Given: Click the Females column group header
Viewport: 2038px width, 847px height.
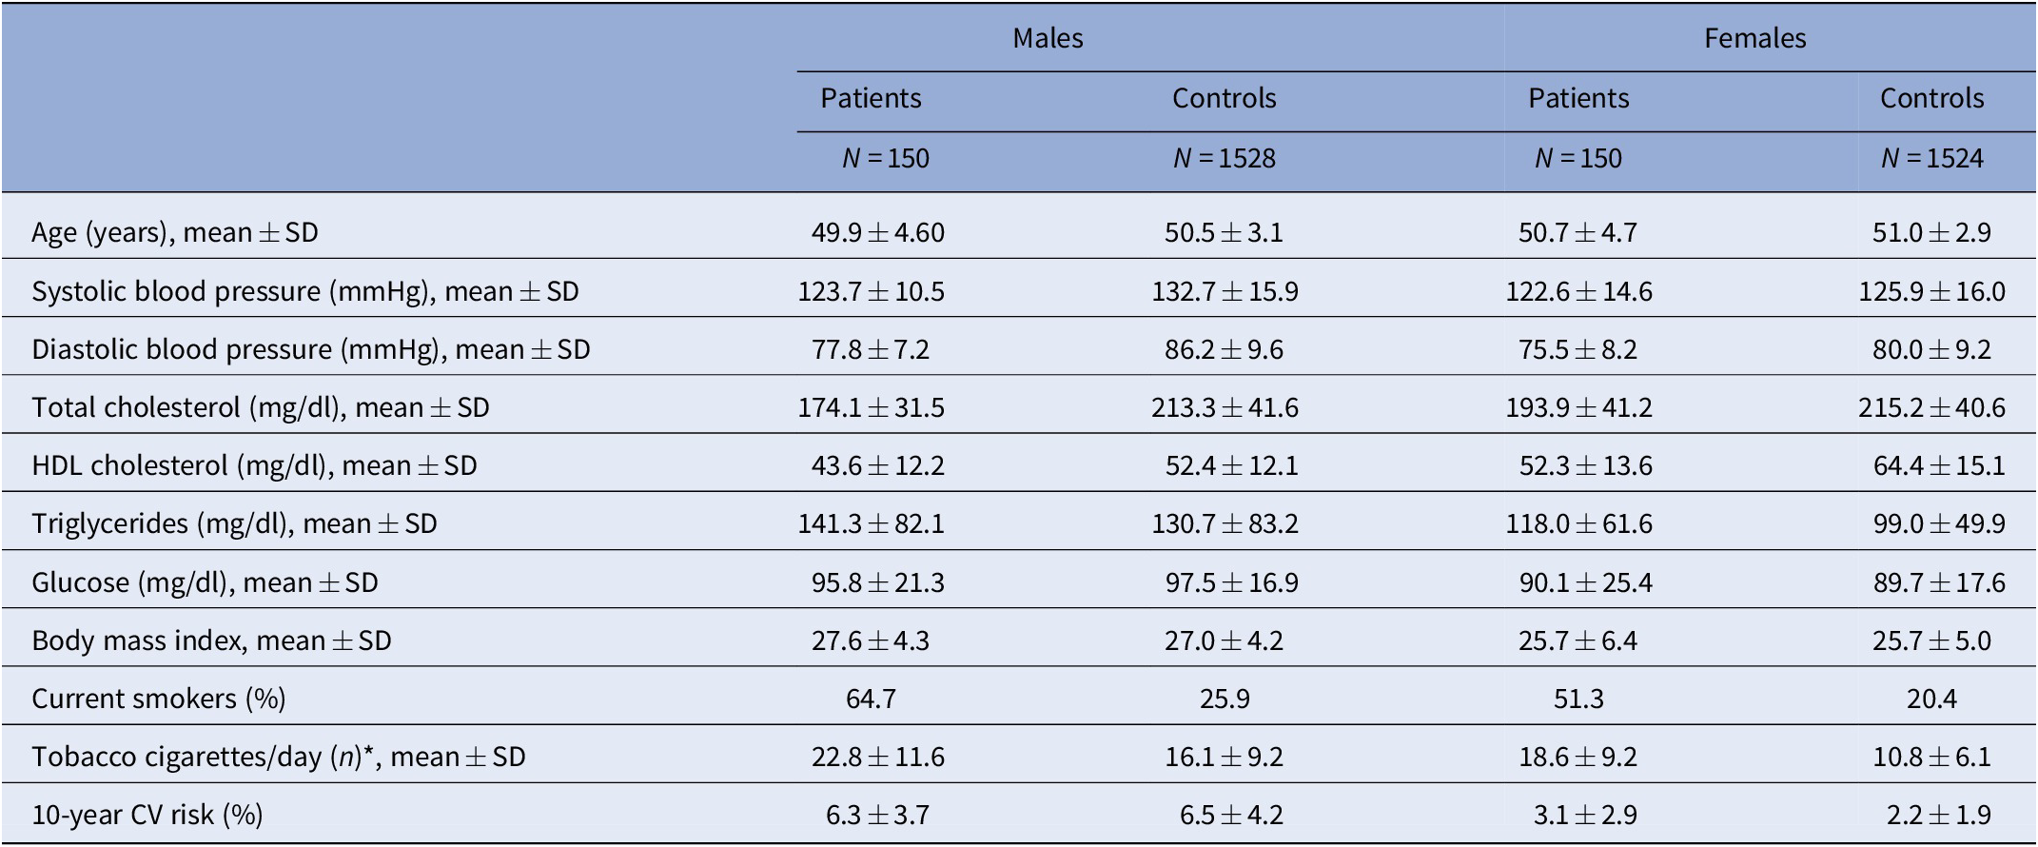Looking at the screenshot, I should [1754, 38].
